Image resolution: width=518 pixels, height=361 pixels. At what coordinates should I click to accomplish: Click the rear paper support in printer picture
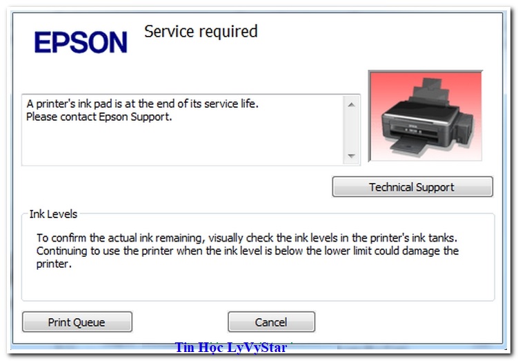coord(430,88)
